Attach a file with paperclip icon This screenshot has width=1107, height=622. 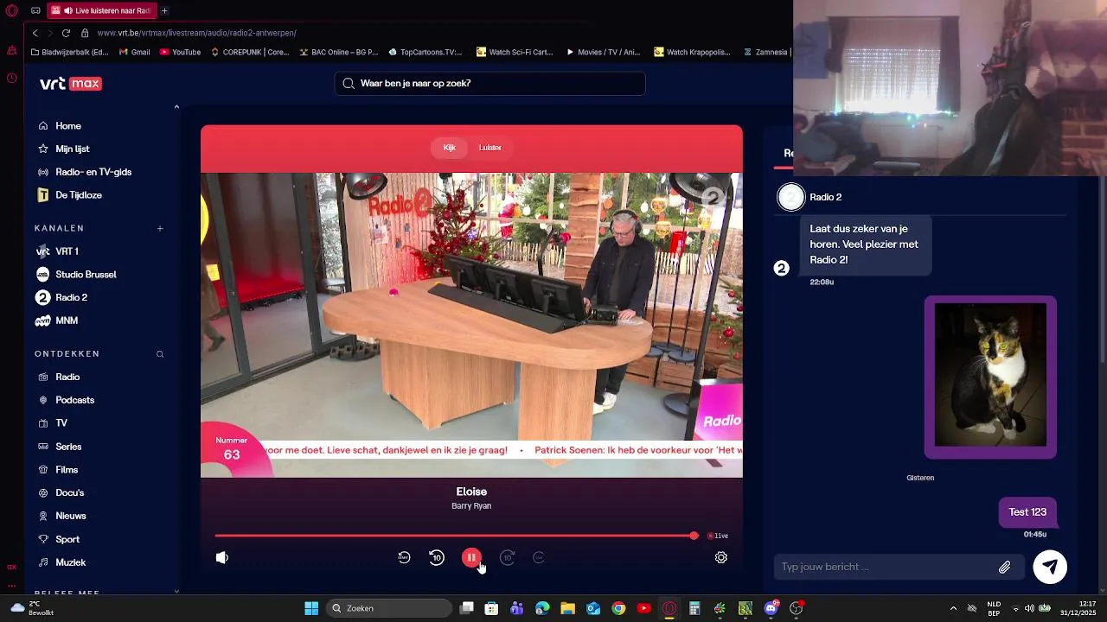pos(1004,568)
